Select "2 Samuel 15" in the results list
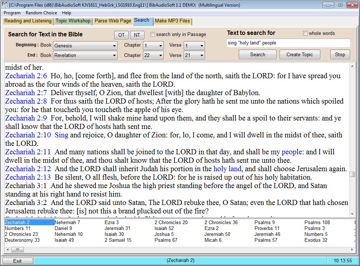Screen dimensions: 360x266 pyautogui.click(x=118, y=240)
